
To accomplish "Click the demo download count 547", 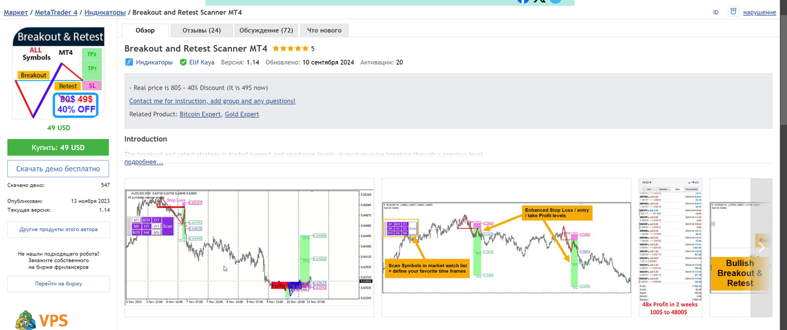I will pos(105,185).
